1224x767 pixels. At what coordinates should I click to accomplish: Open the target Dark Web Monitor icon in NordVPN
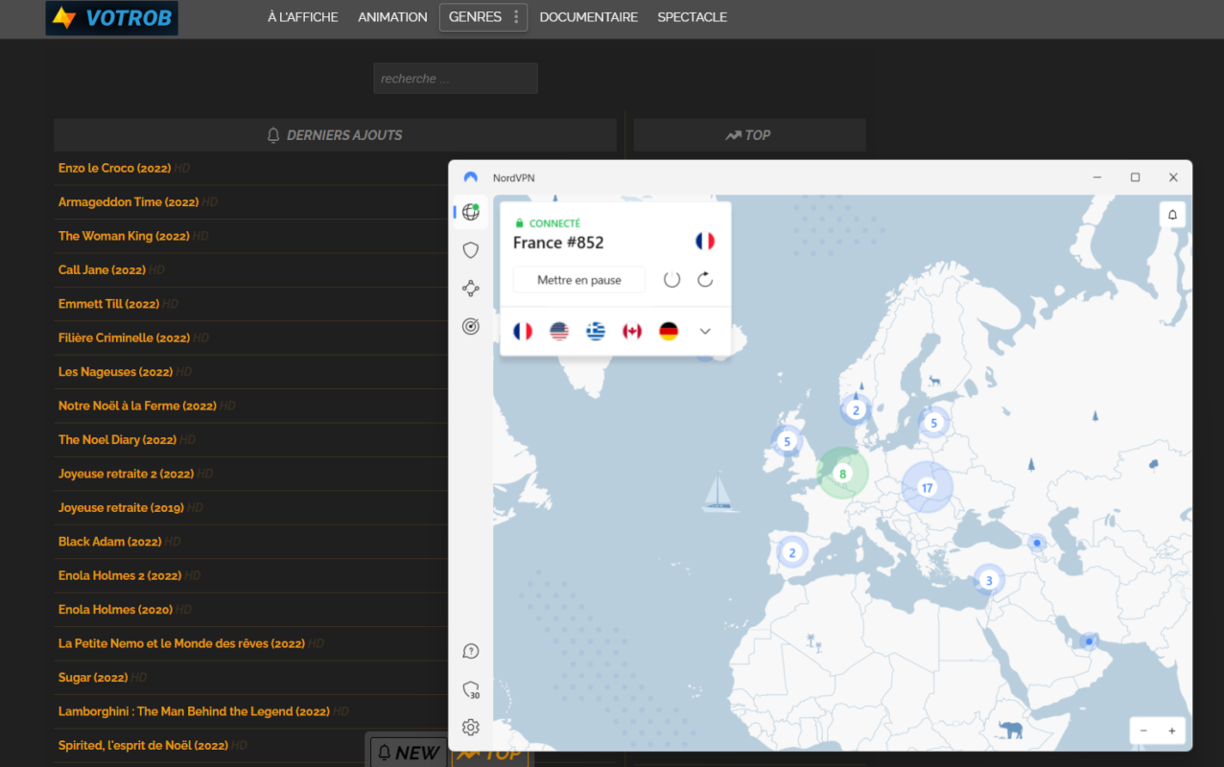point(470,326)
